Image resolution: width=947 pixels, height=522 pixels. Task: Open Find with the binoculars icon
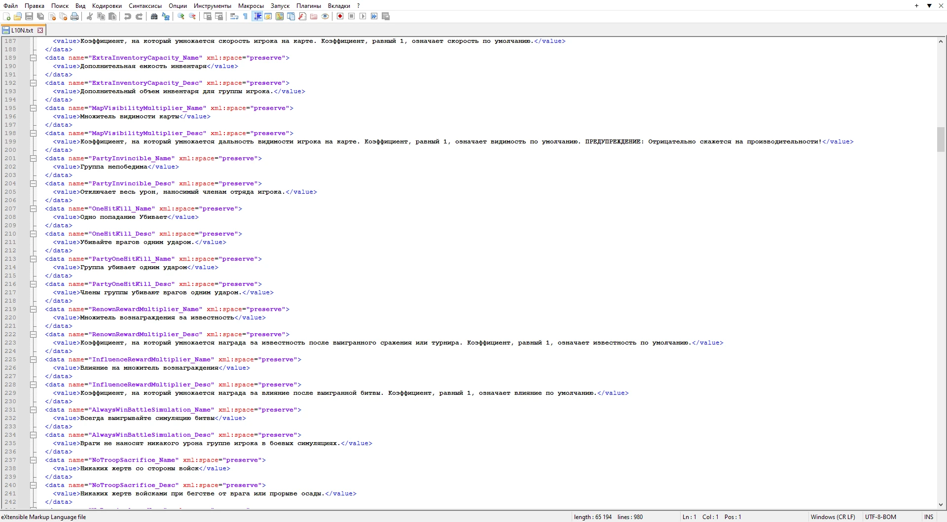tap(154, 17)
